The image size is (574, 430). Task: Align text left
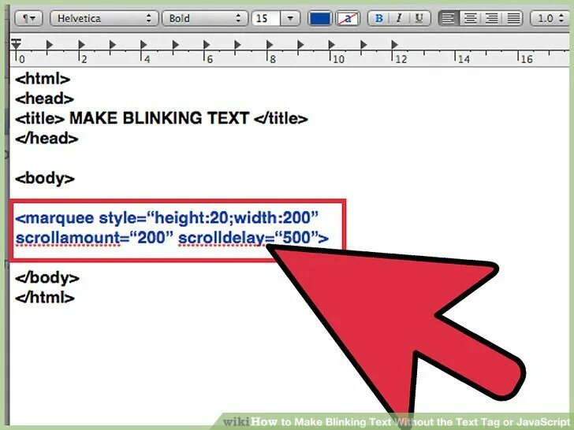(x=449, y=18)
